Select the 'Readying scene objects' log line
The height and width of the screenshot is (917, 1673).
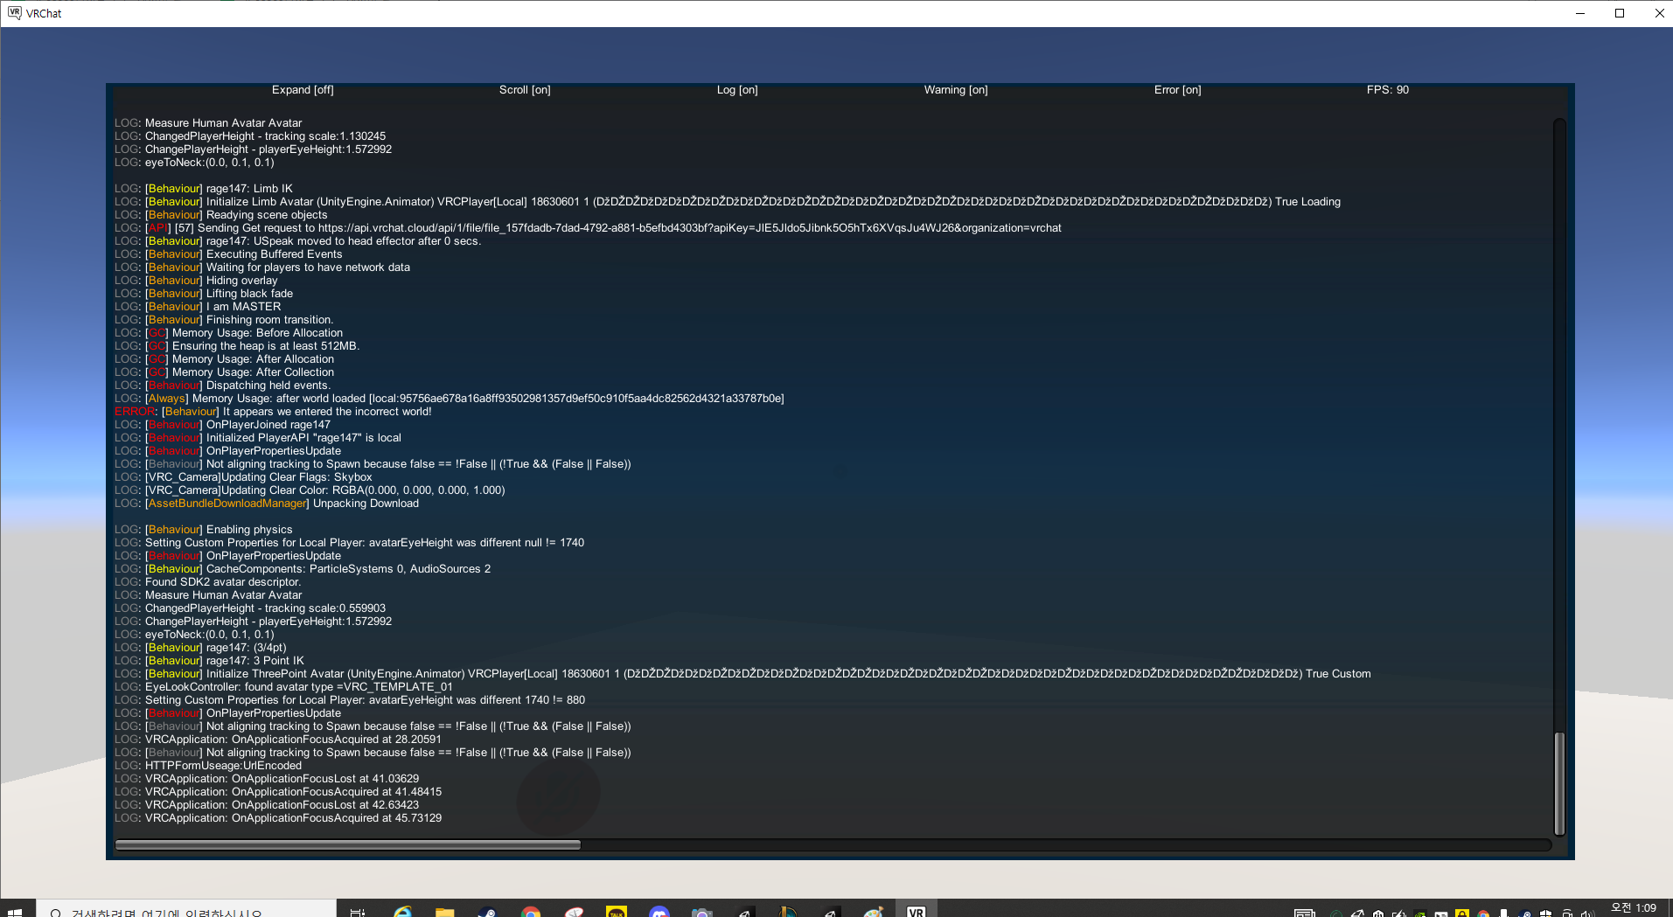221,215
